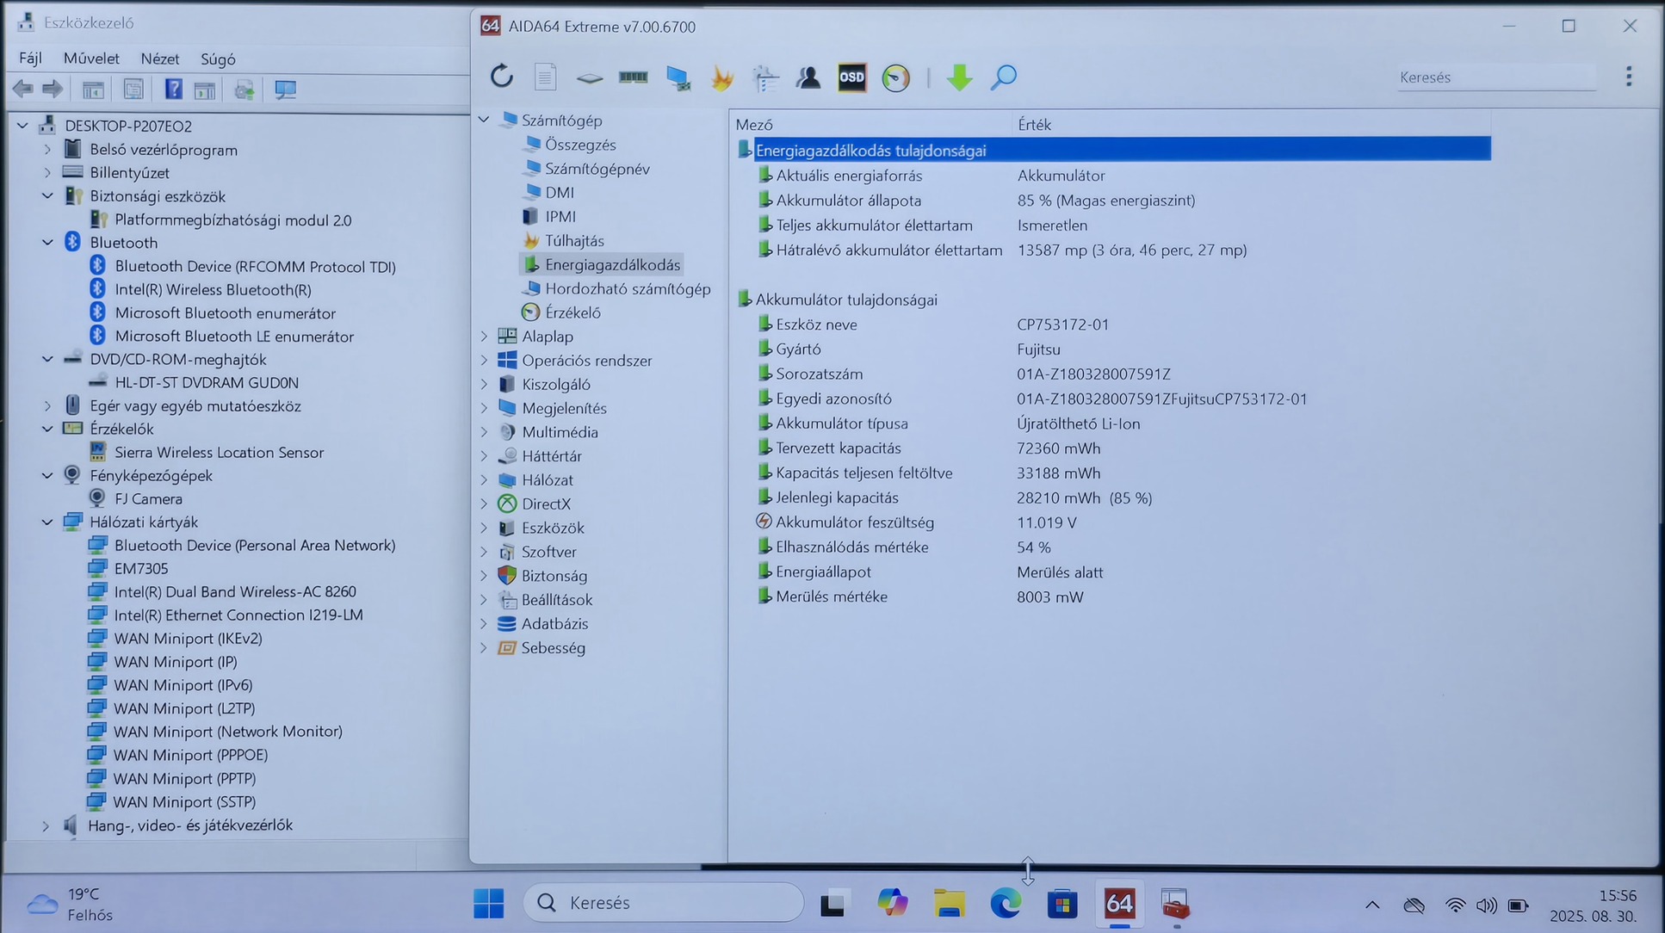Open the flame stability test icon
Viewport: 1665px width, 933px height.
(x=721, y=78)
